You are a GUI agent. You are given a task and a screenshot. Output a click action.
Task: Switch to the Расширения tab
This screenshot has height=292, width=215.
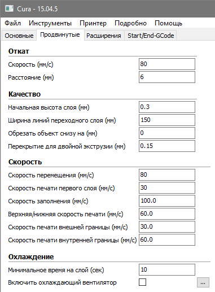(x=104, y=36)
